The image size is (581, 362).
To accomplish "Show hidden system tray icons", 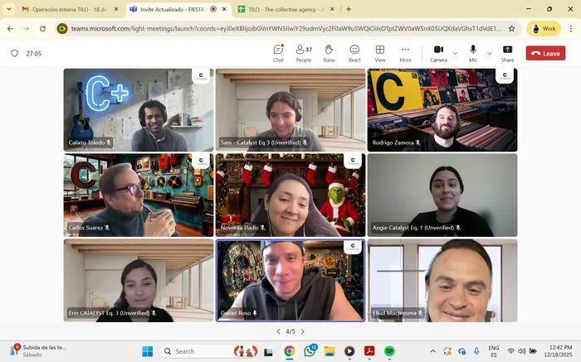I will pyautogui.click(x=432, y=351).
